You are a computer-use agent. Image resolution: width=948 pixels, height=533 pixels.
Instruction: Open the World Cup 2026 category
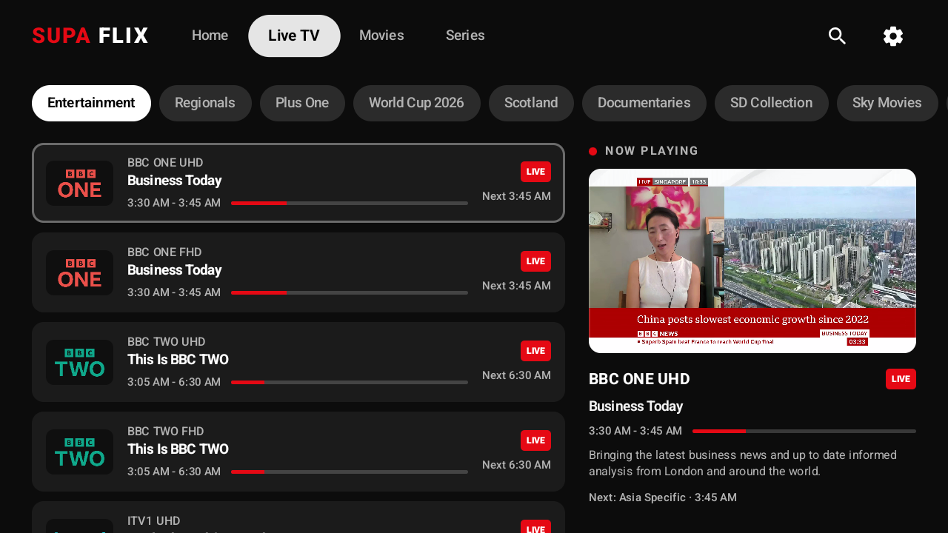click(x=416, y=103)
